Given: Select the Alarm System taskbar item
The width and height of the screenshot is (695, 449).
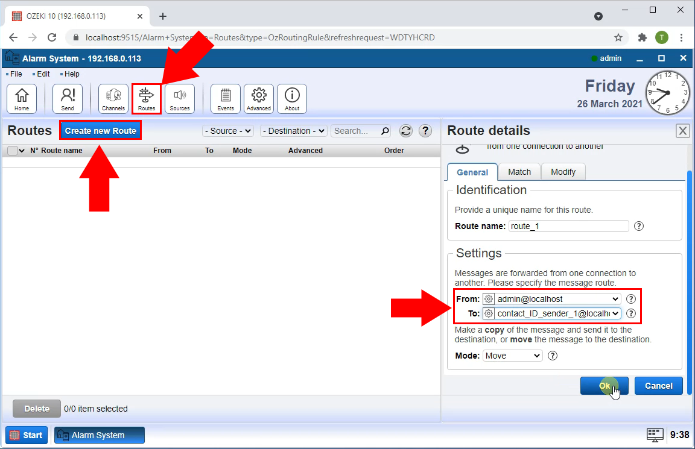Looking at the screenshot, I should pos(100,435).
